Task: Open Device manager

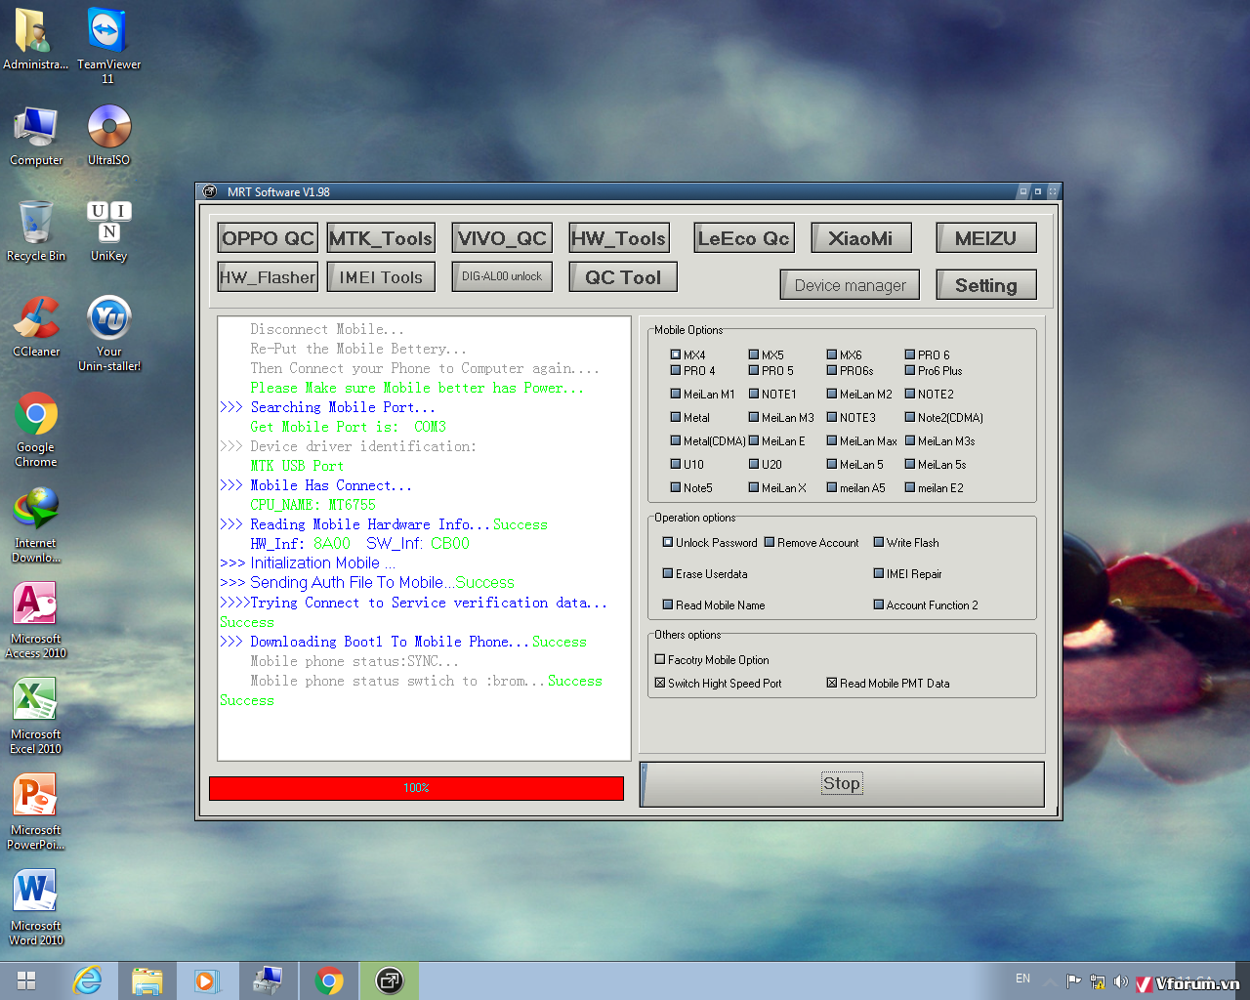Action: (850, 285)
